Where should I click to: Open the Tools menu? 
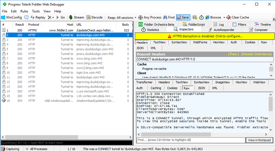36,11
